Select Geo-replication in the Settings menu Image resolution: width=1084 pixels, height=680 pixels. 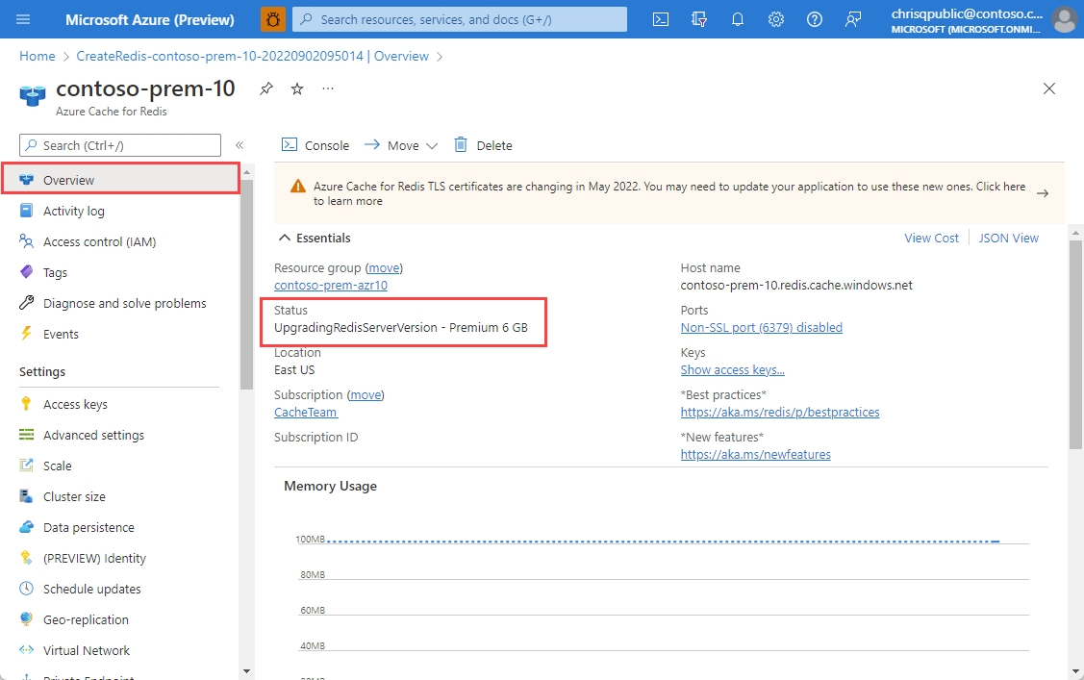click(86, 619)
